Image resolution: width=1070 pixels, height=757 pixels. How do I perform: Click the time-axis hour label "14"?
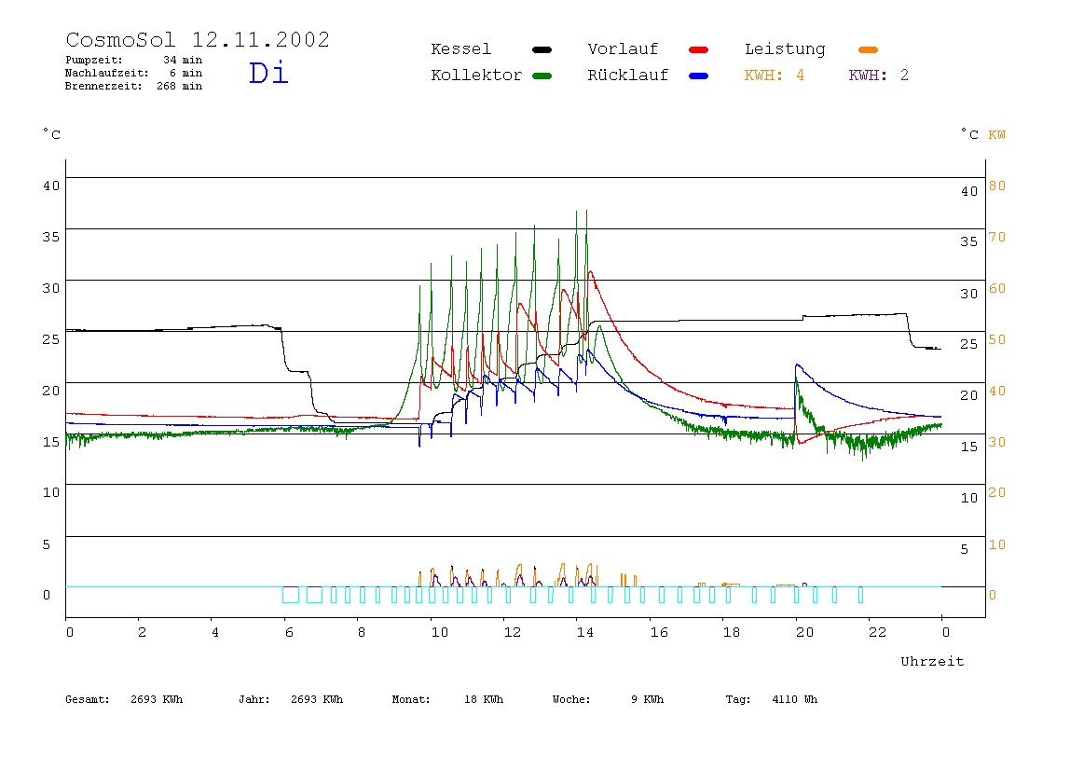tap(584, 632)
